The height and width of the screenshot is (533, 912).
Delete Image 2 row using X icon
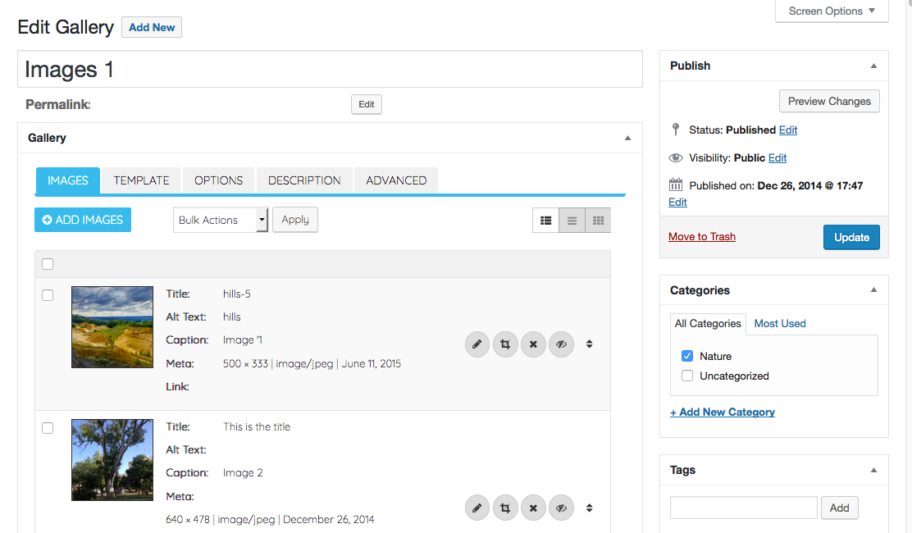pos(533,508)
